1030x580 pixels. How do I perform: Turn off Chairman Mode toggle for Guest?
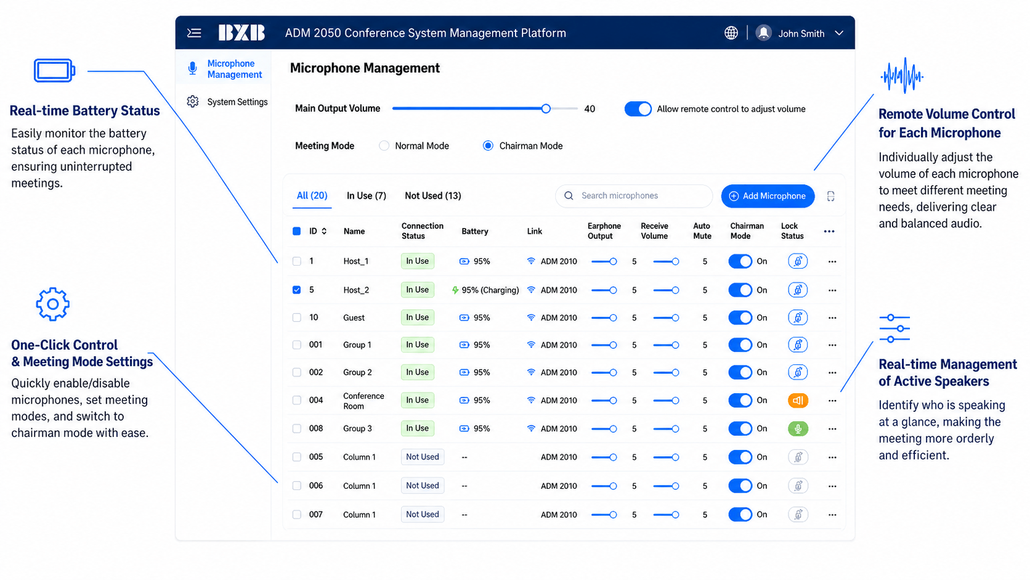coord(740,318)
